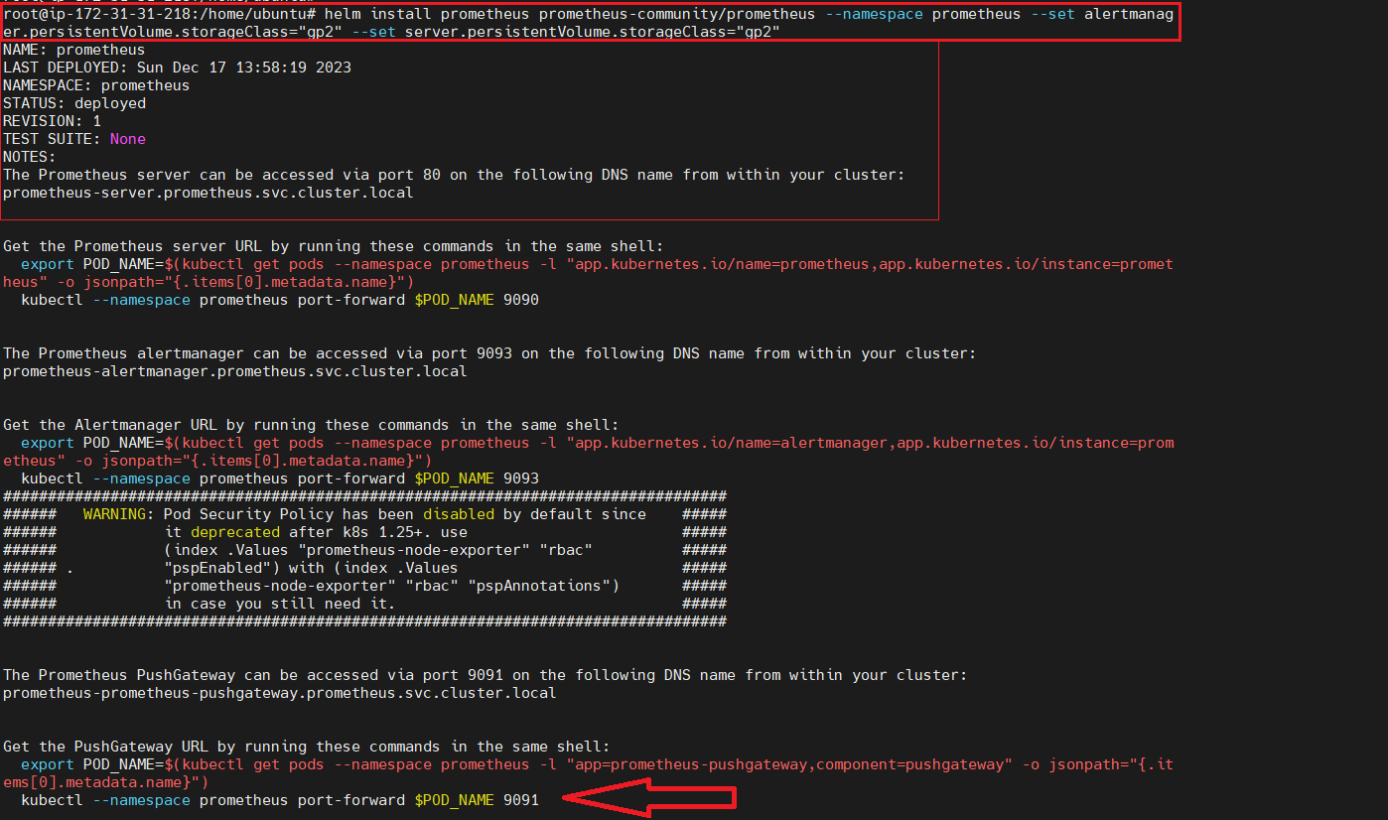Click the 'STATUS: deployed' line
The height and width of the screenshot is (820, 1388).
[x=74, y=103]
